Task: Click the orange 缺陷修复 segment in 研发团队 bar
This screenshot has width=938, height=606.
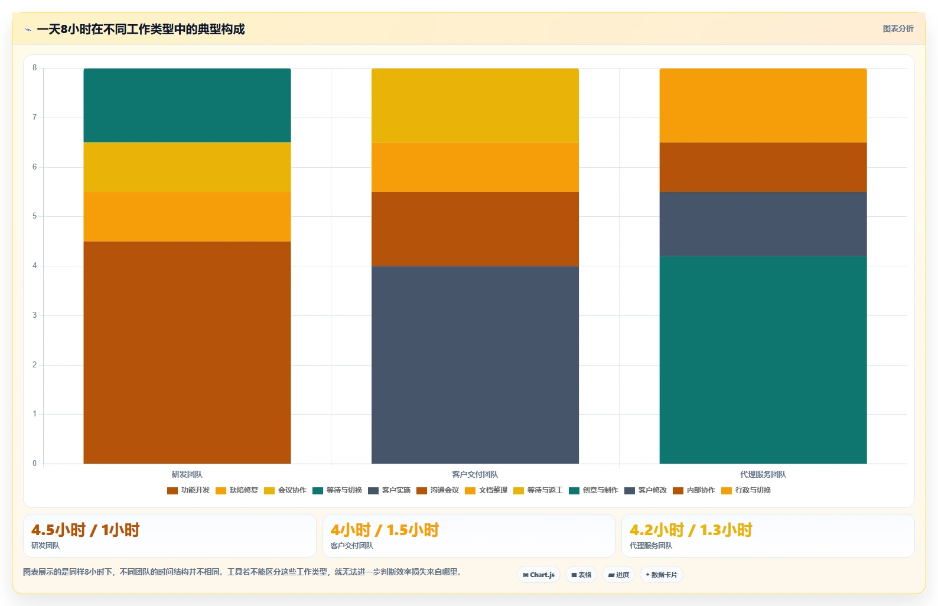Action: click(x=187, y=217)
